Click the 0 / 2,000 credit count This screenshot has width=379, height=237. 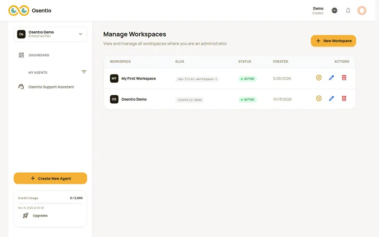[x=76, y=198]
